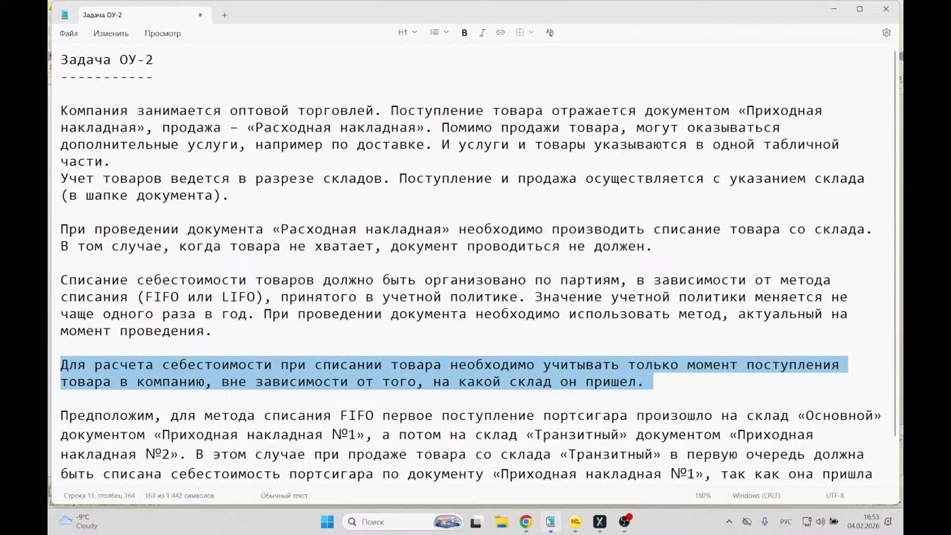Switch the РУС input language

(785, 522)
